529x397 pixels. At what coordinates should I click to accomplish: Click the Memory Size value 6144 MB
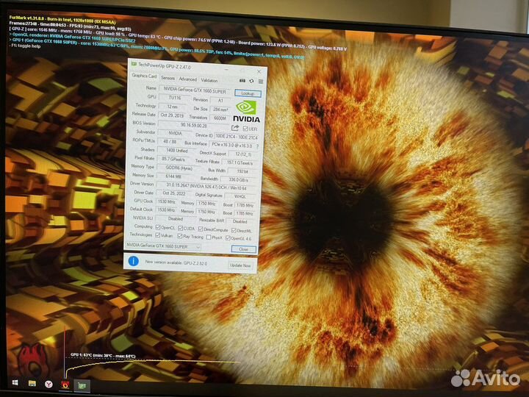(x=173, y=176)
